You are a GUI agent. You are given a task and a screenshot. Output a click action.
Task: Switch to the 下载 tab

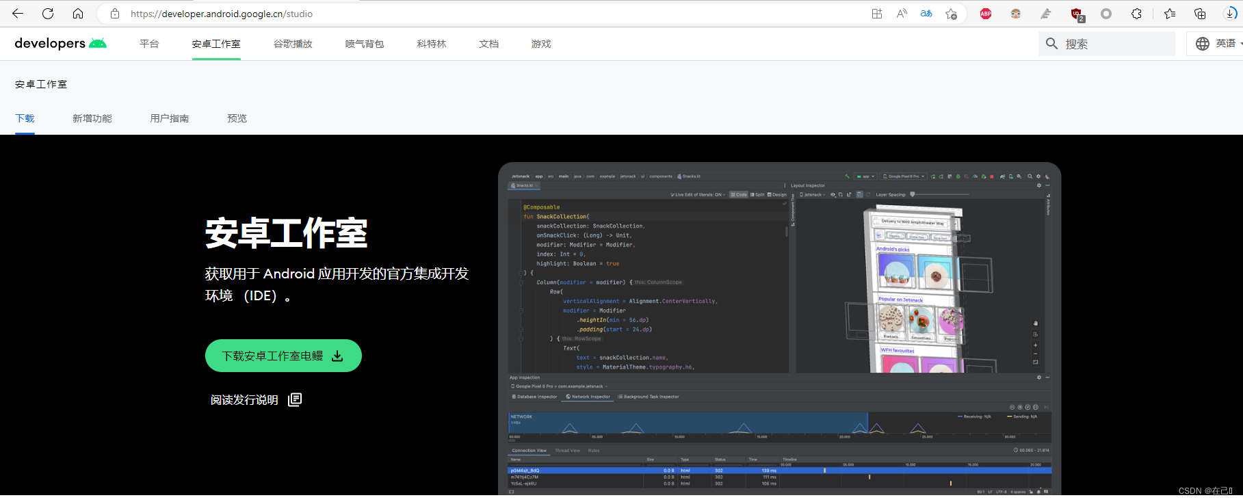tap(25, 118)
